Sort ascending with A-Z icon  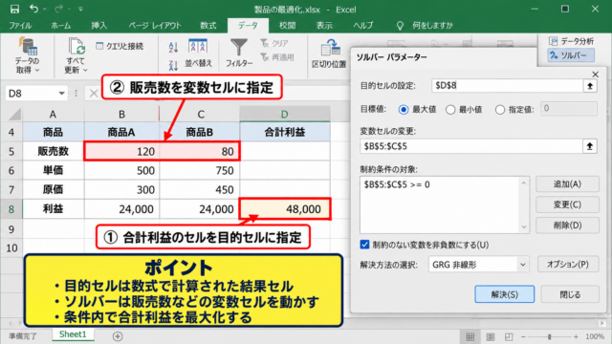173,48
